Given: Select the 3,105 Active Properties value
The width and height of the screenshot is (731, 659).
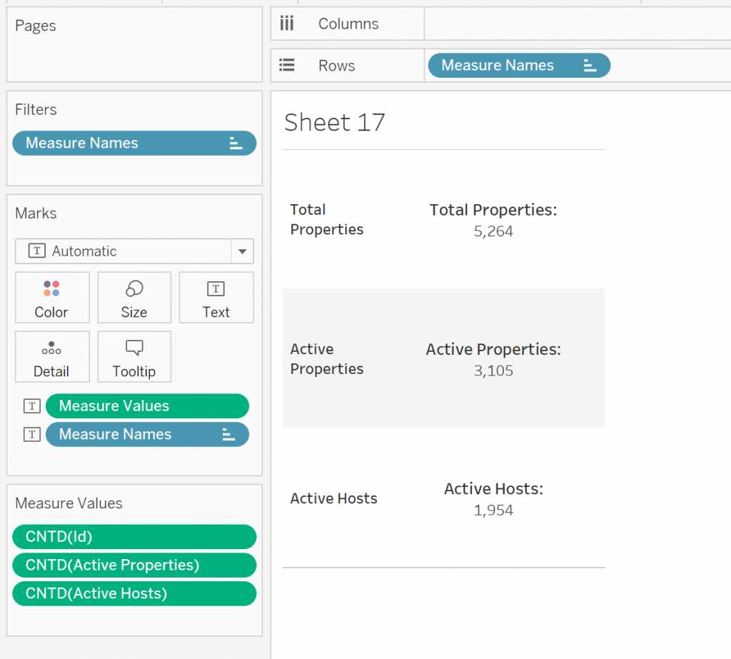Looking at the screenshot, I should click(x=493, y=371).
